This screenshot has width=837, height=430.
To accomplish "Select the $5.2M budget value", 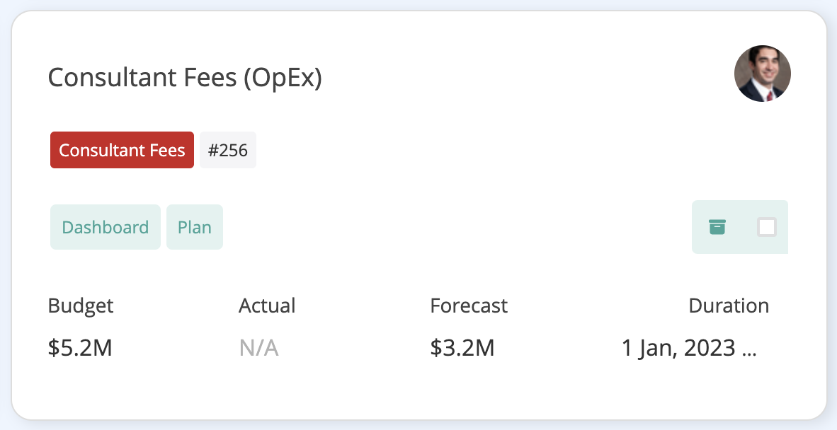I will point(80,348).
